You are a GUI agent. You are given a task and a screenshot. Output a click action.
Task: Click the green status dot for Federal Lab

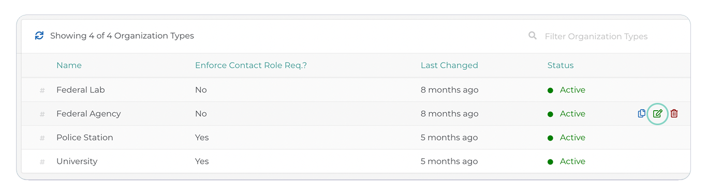tap(550, 91)
